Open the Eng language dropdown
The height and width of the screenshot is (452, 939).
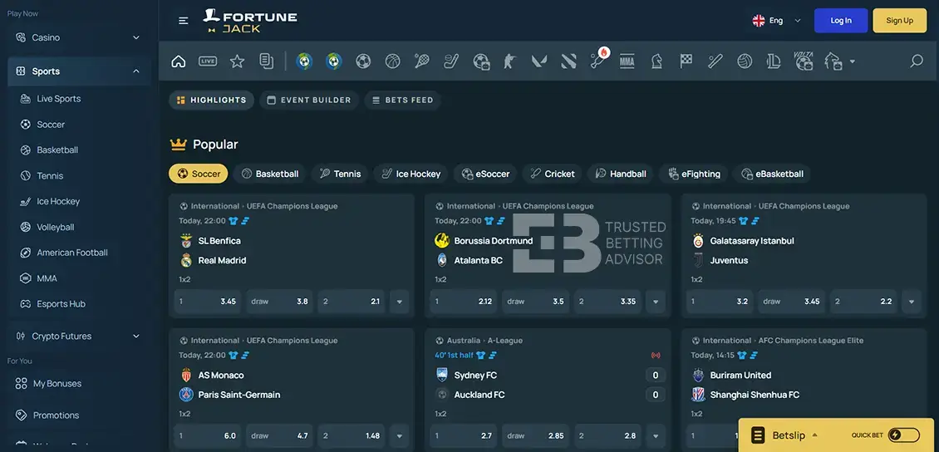pos(777,20)
